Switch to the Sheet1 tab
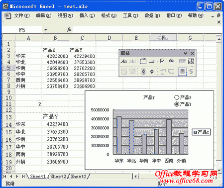This screenshot has width=224, height=188. (38, 177)
